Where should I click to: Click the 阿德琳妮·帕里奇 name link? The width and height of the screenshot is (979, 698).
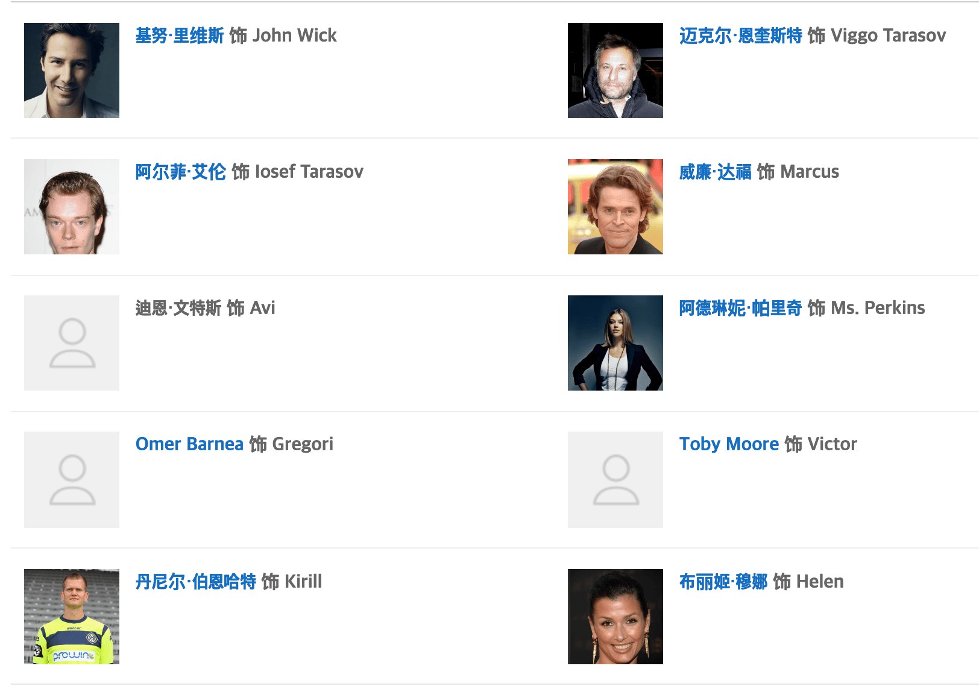[740, 308]
